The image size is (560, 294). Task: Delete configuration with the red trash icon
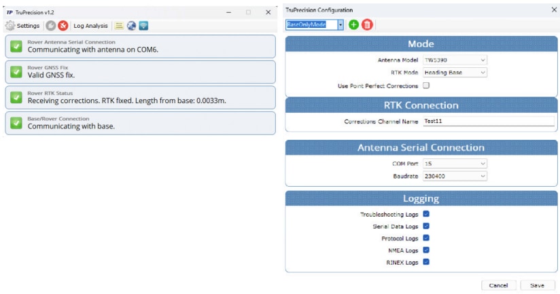[367, 24]
